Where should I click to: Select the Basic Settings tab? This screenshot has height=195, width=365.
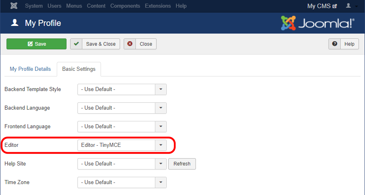coord(79,69)
